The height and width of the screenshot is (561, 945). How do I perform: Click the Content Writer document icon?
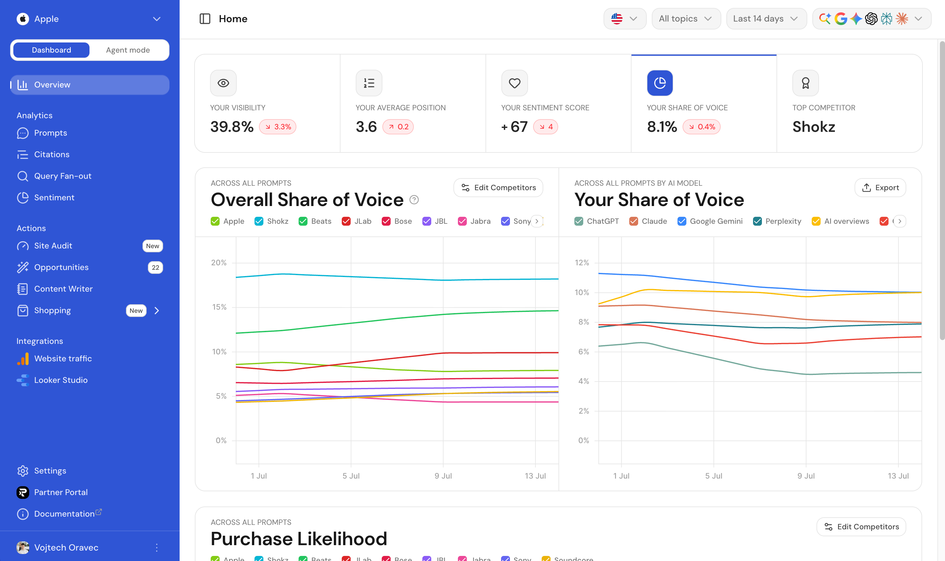coord(23,289)
